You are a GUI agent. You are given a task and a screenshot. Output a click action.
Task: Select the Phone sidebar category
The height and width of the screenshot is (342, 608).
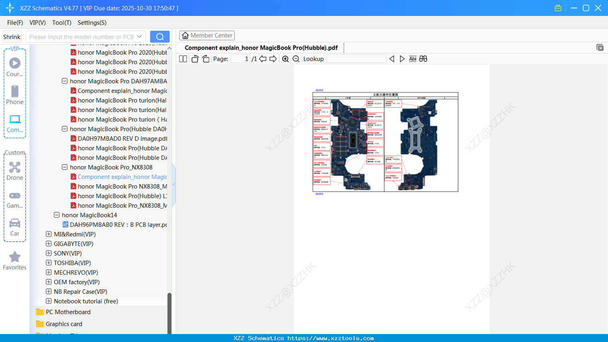15,95
